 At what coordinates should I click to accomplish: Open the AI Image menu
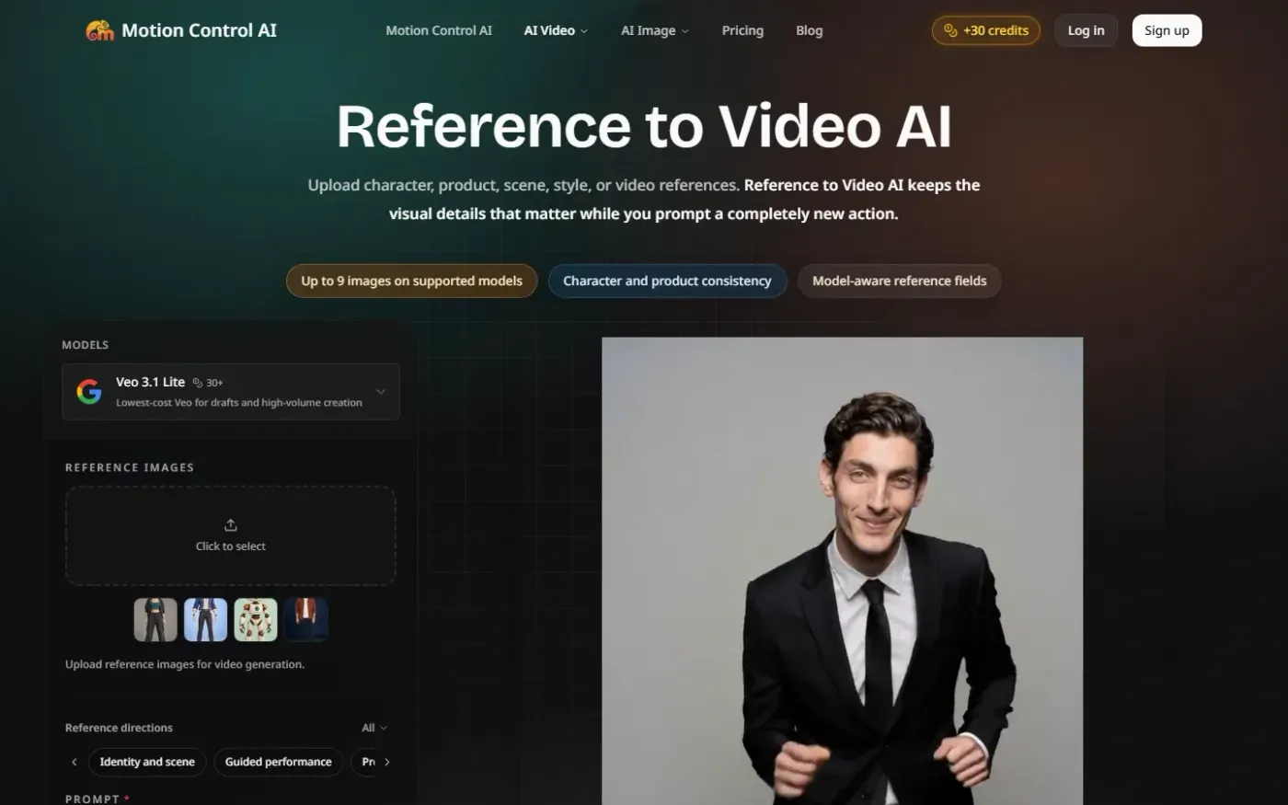tap(655, 30)
